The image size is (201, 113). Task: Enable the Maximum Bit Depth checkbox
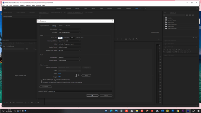click(x=41, y=80)
